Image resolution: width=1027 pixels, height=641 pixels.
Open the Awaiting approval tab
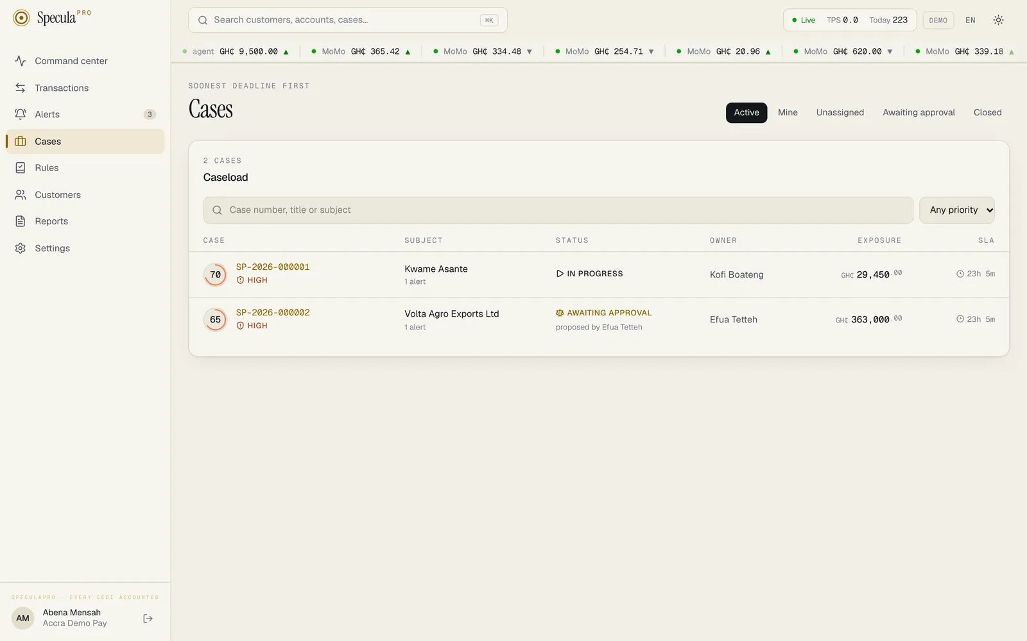[x=919, y=113]
